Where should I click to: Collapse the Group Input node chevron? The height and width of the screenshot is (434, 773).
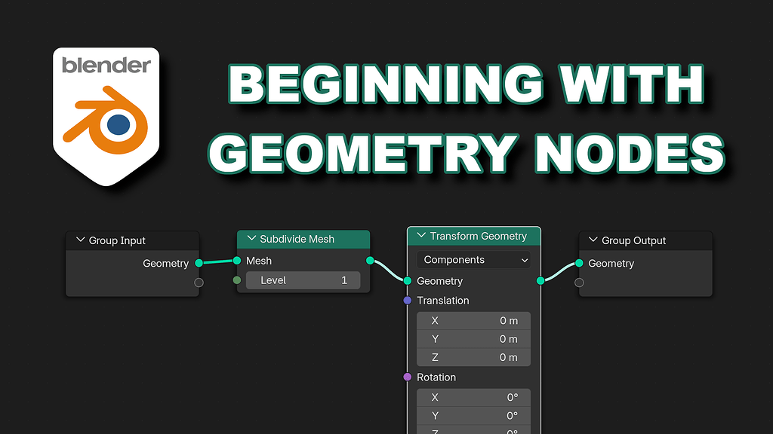point(80,240)
